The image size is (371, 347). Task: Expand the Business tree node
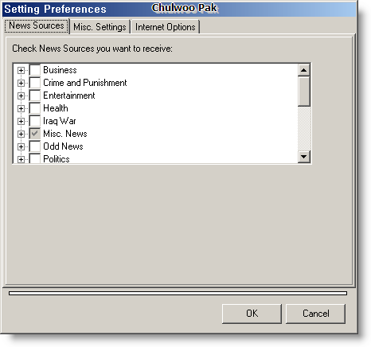[21, 70]
